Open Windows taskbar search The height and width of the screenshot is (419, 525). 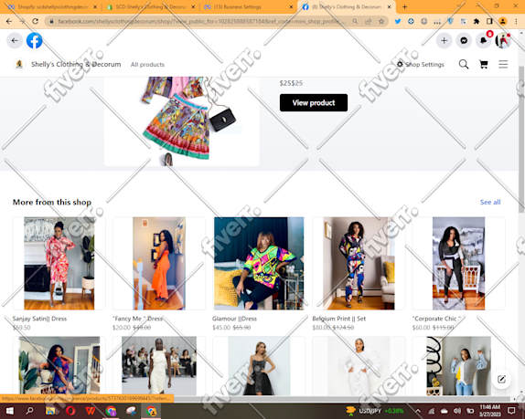[x=30, y=411]
